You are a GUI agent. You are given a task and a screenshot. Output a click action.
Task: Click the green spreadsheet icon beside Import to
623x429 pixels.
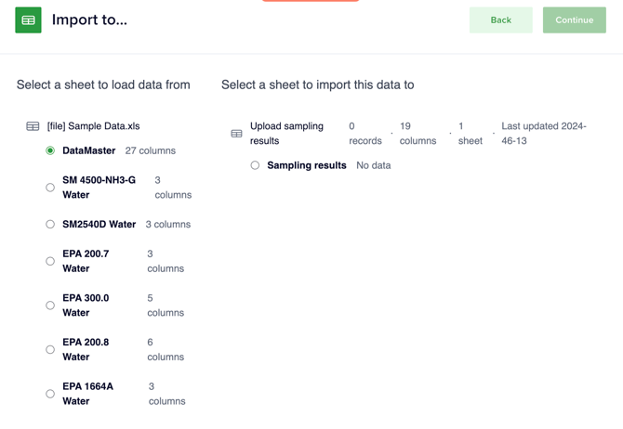pos(28,20)
